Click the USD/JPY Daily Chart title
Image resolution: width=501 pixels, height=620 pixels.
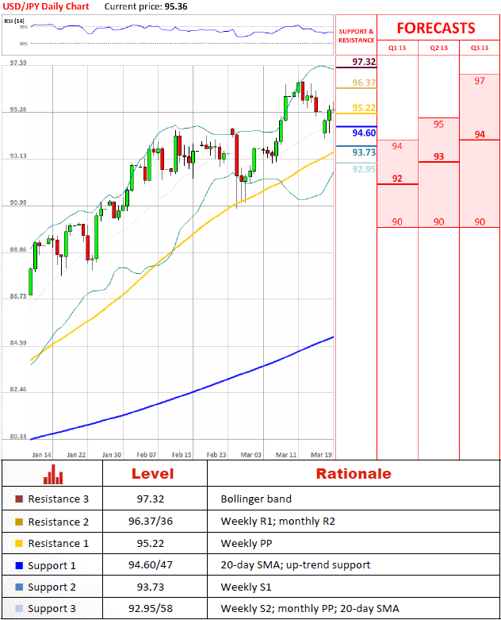[46, 6]
